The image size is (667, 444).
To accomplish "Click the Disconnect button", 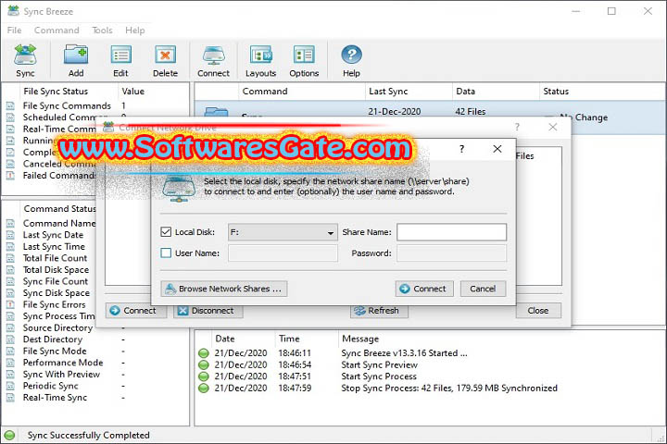I will pyautogui.click(x=208, y=310).
